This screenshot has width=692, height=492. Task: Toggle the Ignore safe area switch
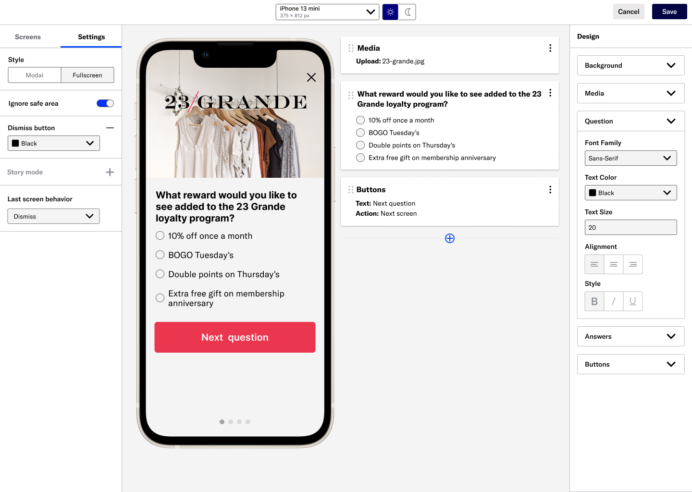[105, 103]
